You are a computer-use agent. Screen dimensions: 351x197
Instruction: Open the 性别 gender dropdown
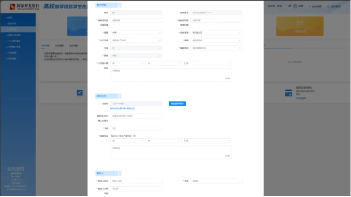coord(136,48)
